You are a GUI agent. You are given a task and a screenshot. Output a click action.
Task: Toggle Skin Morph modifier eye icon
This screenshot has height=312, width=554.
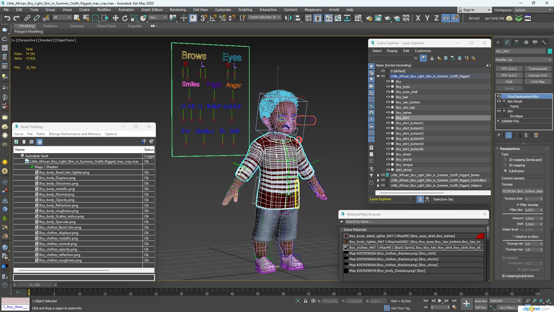499,101
